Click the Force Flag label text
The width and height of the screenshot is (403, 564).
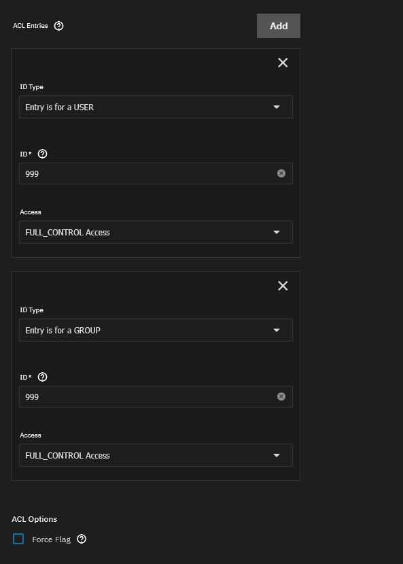pyautogui.click(x=52, y=540)
